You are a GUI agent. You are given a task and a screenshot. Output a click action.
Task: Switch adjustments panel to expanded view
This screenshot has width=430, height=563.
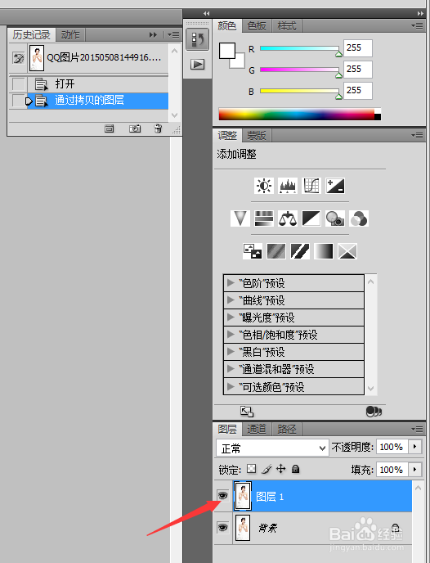pos(247,412)
